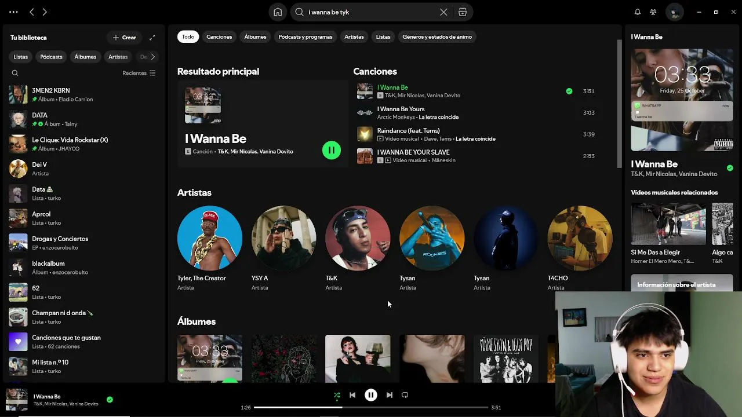Filter library by Artistas

click(x=118, y=57)
